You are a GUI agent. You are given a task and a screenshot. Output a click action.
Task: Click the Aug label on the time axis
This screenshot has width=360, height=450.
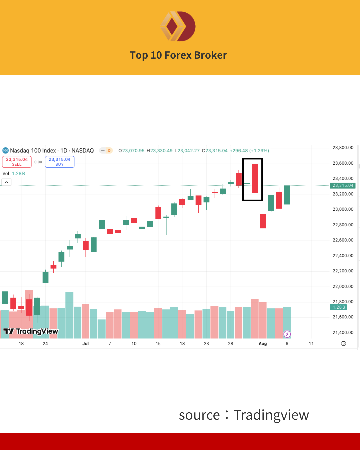(x=263, y=344)
